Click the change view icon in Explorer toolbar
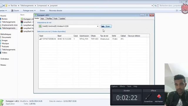 pos(177,11)
